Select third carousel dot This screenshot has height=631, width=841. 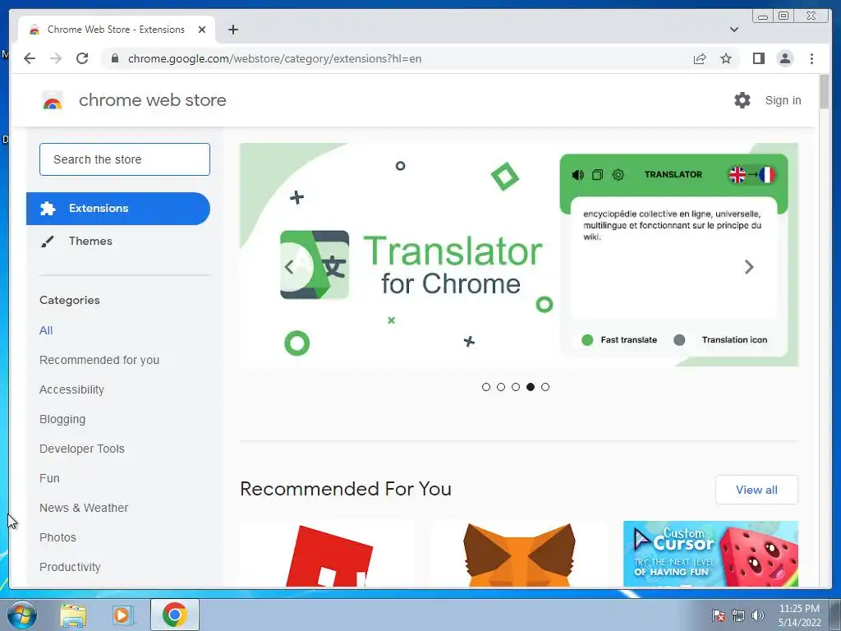click(x=516, y=387)
